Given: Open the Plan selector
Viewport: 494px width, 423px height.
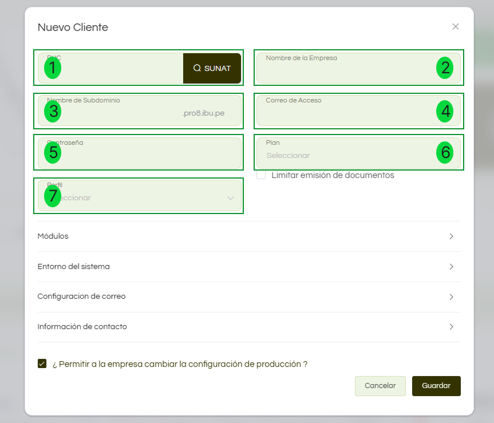Looking at the screenshot, I should tap(349, 155).
